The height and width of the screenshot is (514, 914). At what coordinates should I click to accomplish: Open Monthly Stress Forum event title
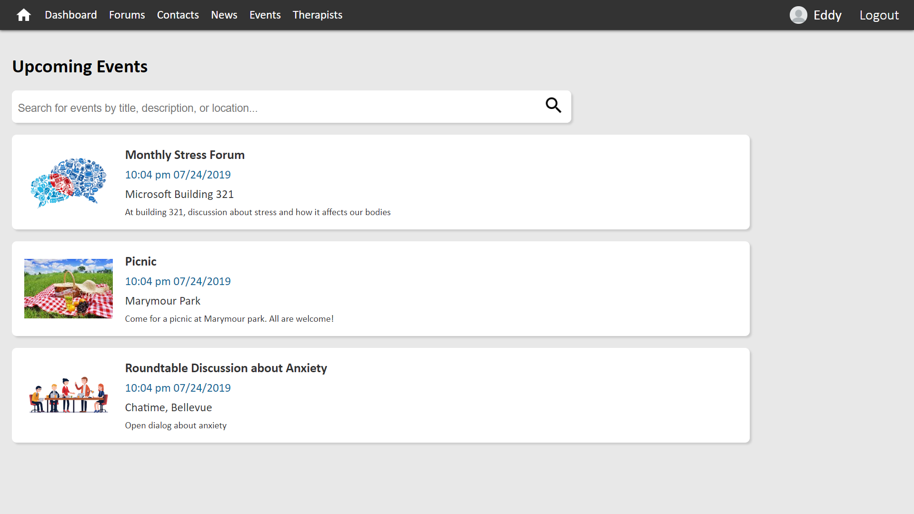tap(185, 155)
